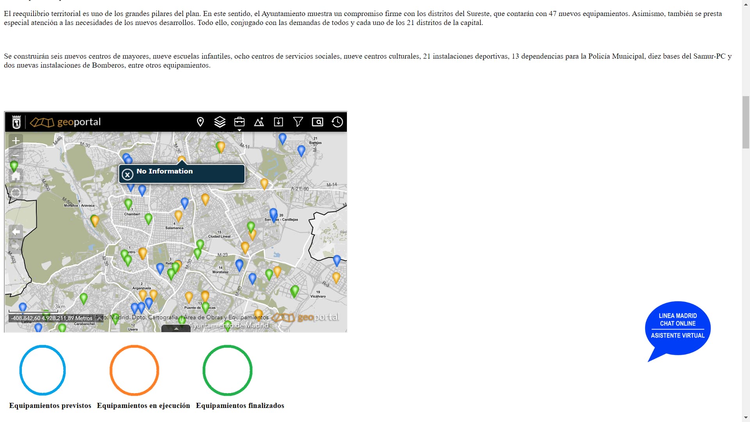Expand the bottom panel arrow on map
The width and height of the screenshot is (750, 422).
coord(176,329)
